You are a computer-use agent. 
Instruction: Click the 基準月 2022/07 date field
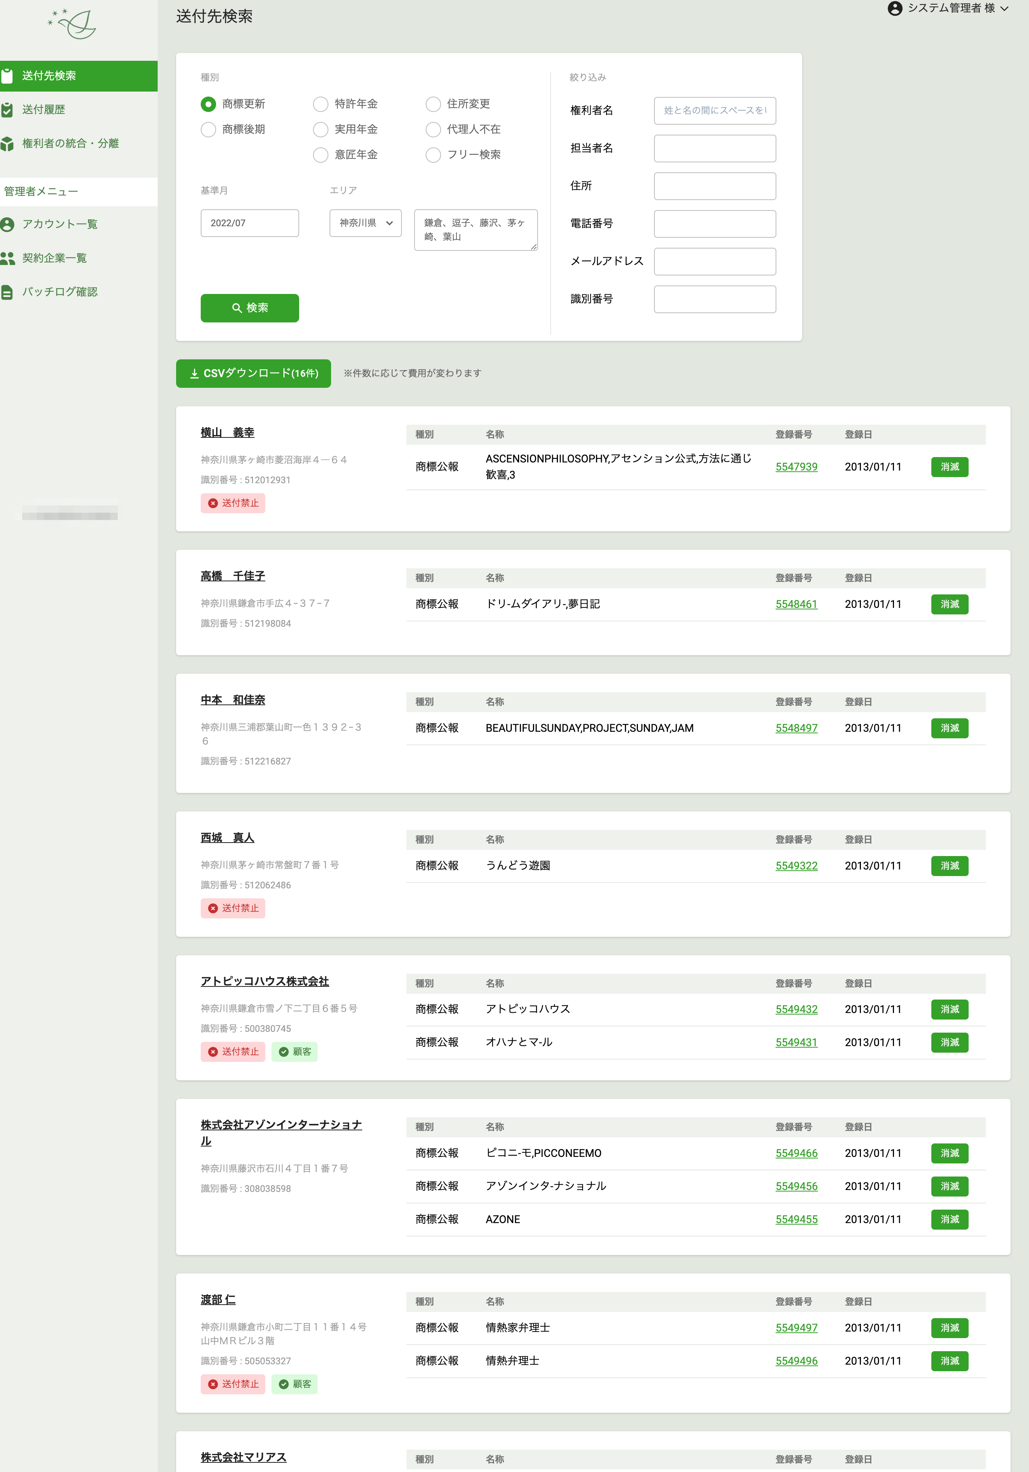click(x=249, y=223)
